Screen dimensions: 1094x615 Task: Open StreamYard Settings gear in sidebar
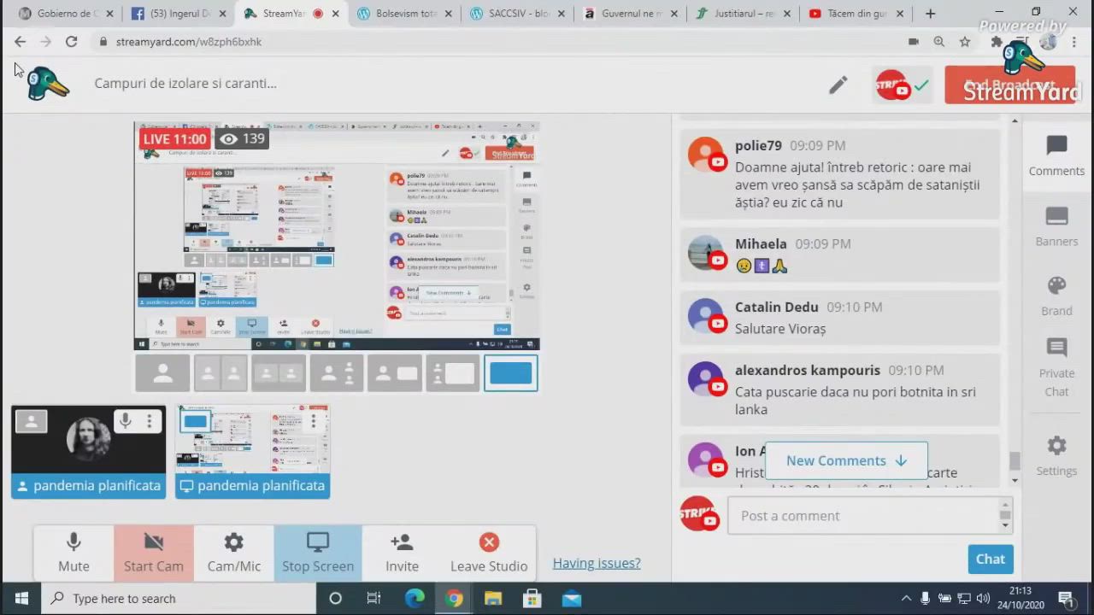point(1056,447)
